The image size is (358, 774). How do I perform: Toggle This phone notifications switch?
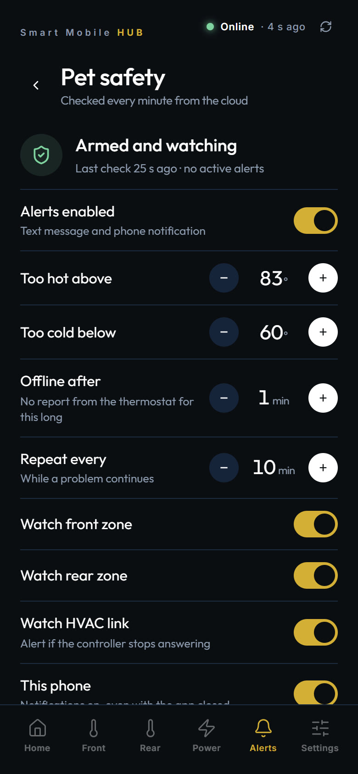click(x=316, y=692)
